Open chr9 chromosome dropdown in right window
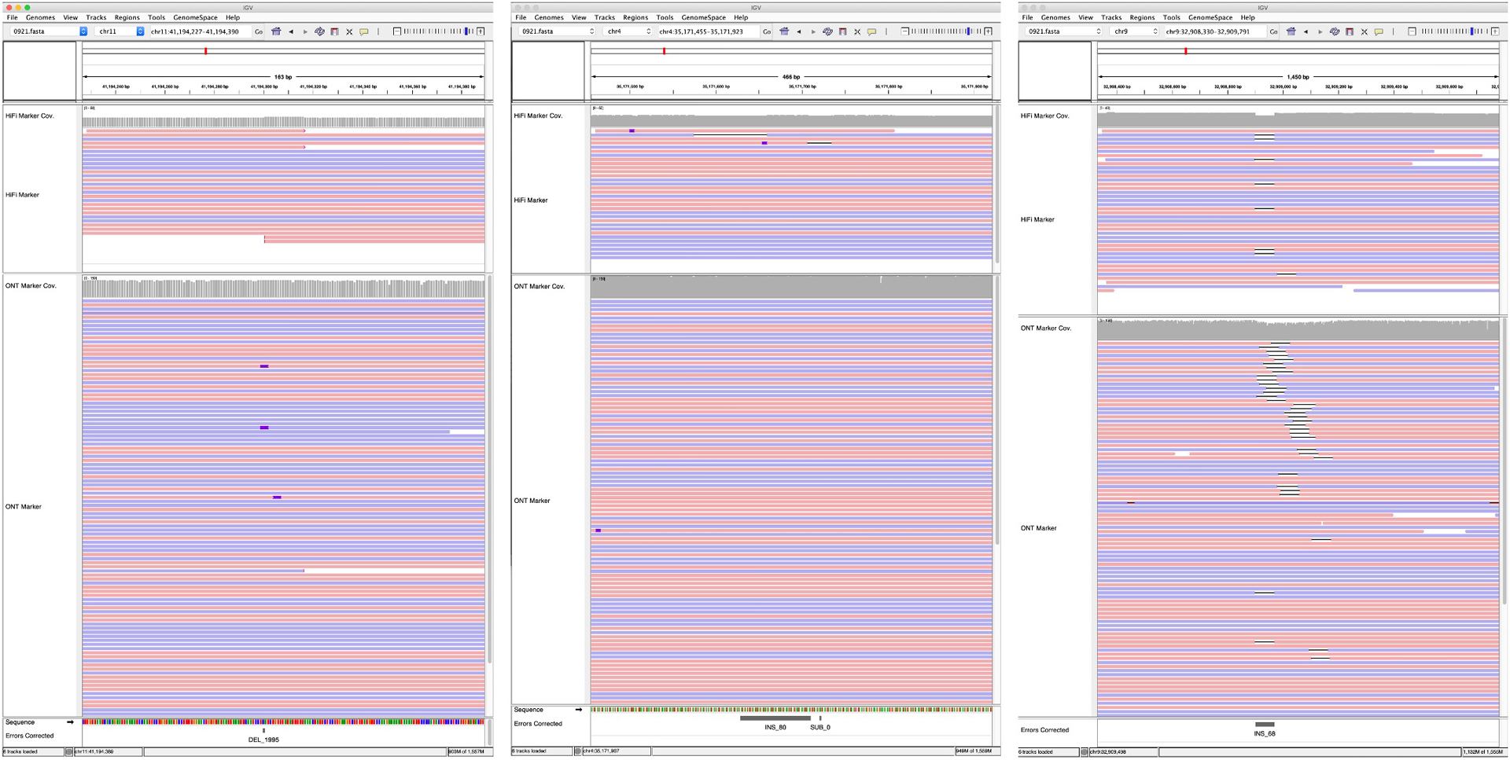1510x760 pixels. (1134, 31)
